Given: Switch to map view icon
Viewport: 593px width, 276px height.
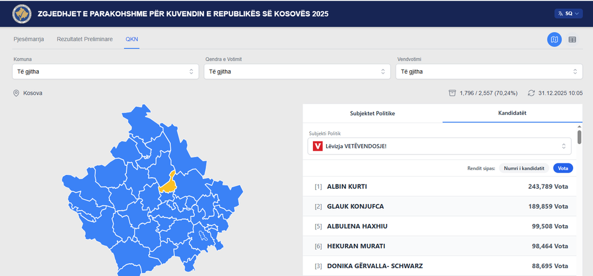Looking at the screenshot, I should point(554,40).
